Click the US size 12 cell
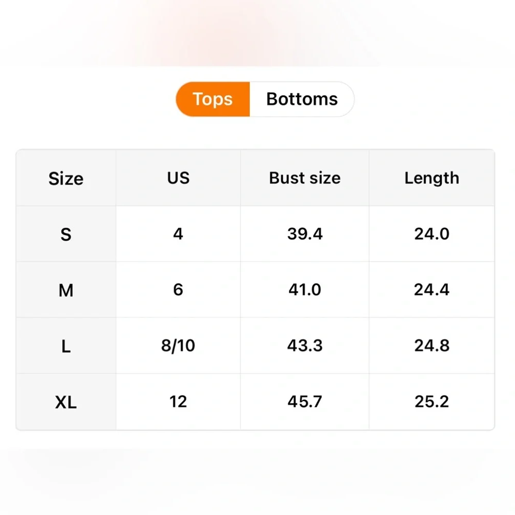 [x=178, y=402]
